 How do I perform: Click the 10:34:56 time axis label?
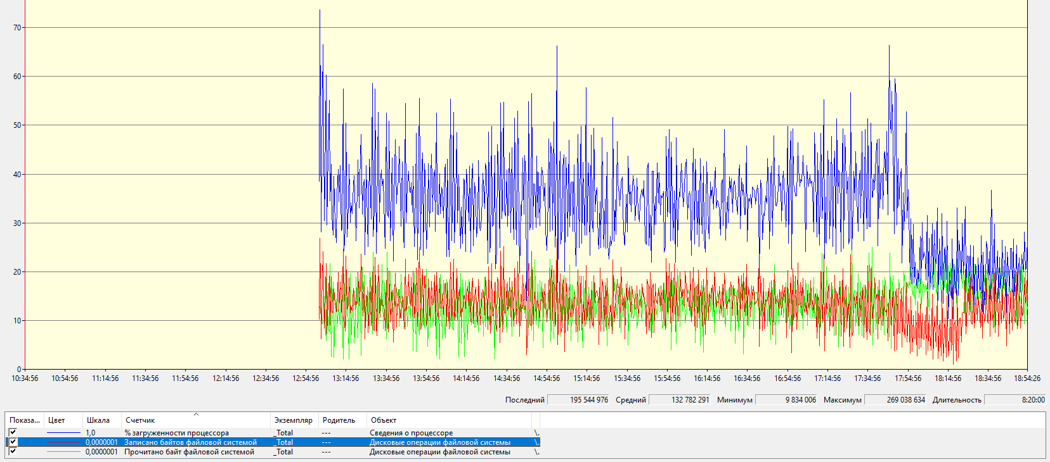pos(25,378)
